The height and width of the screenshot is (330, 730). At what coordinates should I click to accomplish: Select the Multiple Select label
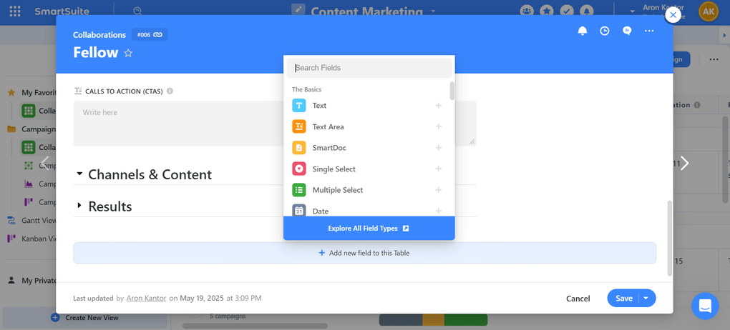[338, 189]
